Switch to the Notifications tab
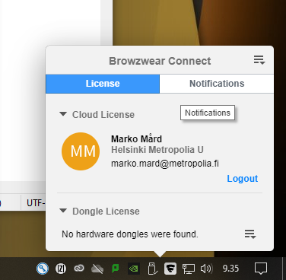Viewport: 286px width, 280px height. click(x=217, y=84)
